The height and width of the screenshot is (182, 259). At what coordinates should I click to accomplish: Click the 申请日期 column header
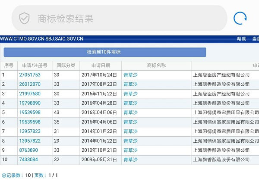point(101,66)
